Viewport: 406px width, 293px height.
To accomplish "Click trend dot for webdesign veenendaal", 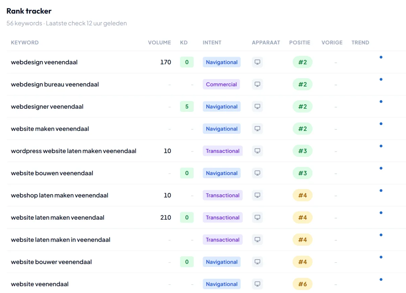I will pyautogui.click(x=381, y=57).
